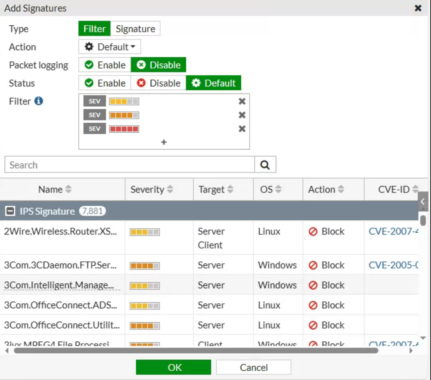The width and height of the screenshot is (431, 380).
Task: Click the OK button
Action: click(x=173, y=367)
